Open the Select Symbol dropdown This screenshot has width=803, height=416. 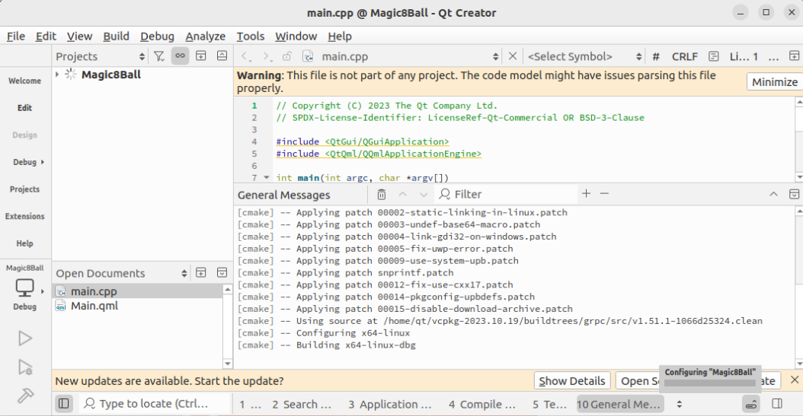(x=584, y=56)
